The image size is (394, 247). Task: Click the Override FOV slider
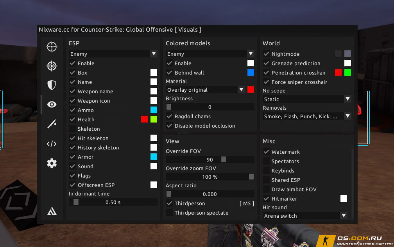210,160
